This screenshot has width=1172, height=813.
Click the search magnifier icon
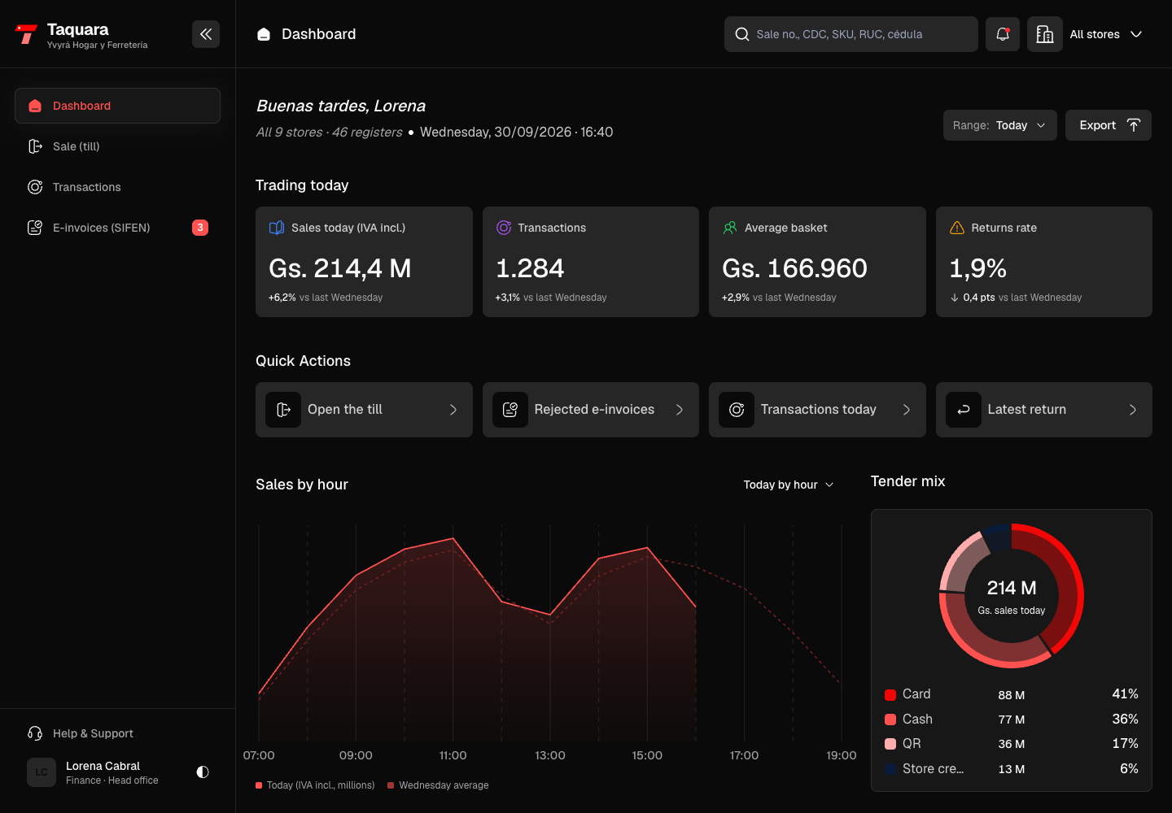(x=742, y=34)
